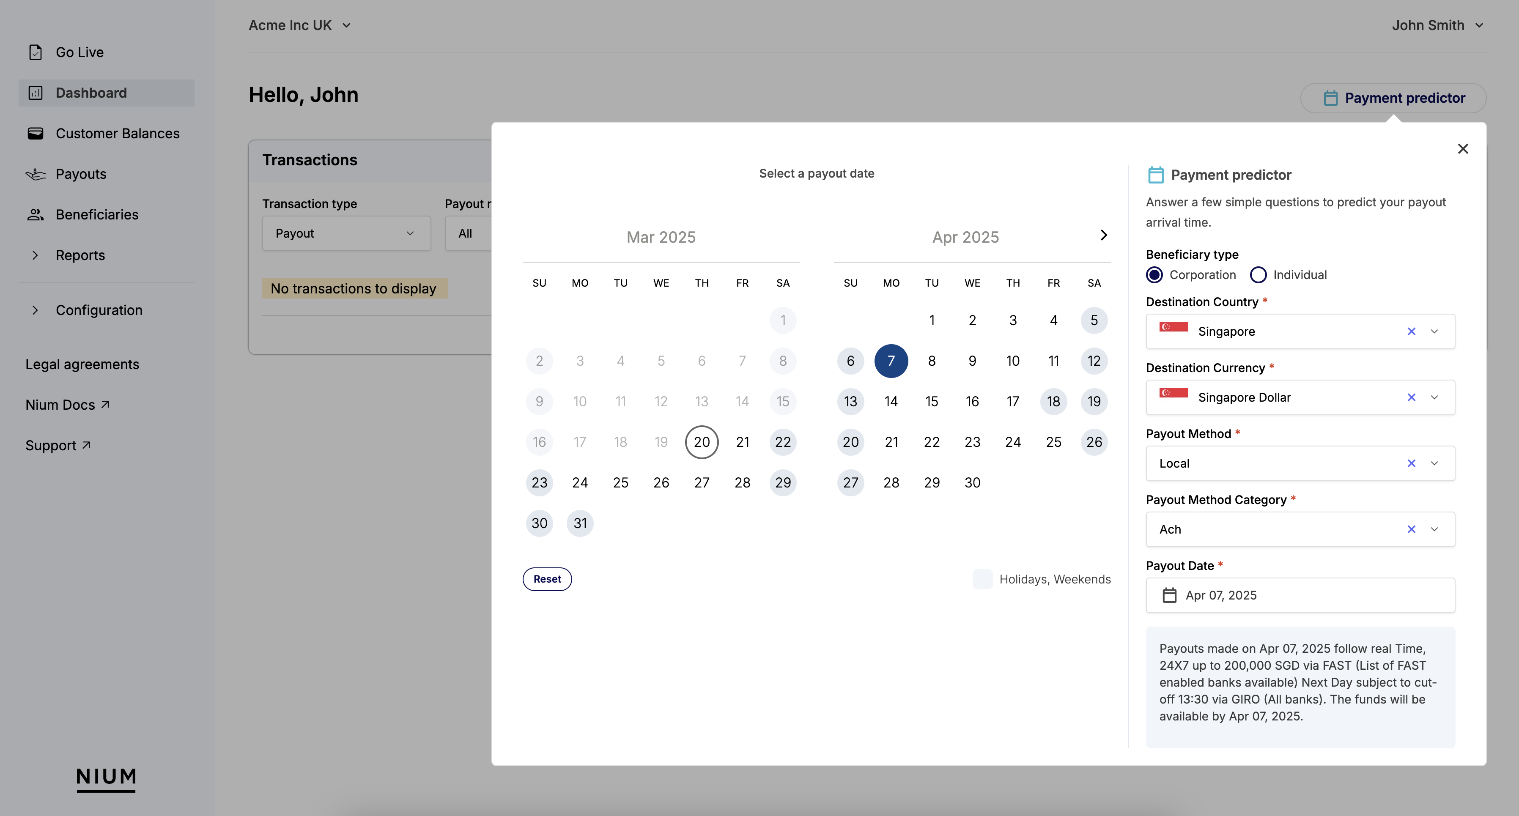This screenshot has height=816, width=1519.
Task: Clear the Ach payout method category
Action: pyautogui.click(x=1411, y=529)
